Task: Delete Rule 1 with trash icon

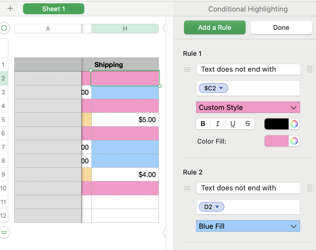Action: [x=310, y=69]
